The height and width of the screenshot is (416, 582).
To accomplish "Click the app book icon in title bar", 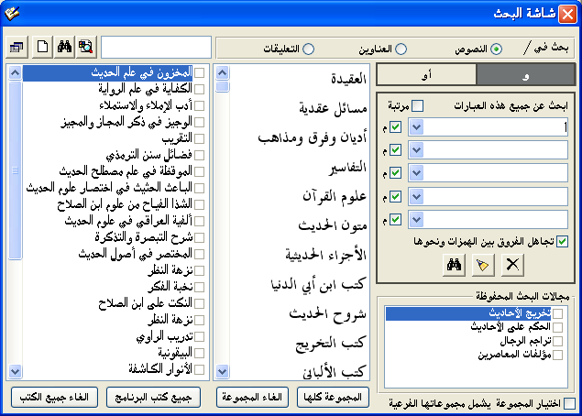I will point(12,14).
